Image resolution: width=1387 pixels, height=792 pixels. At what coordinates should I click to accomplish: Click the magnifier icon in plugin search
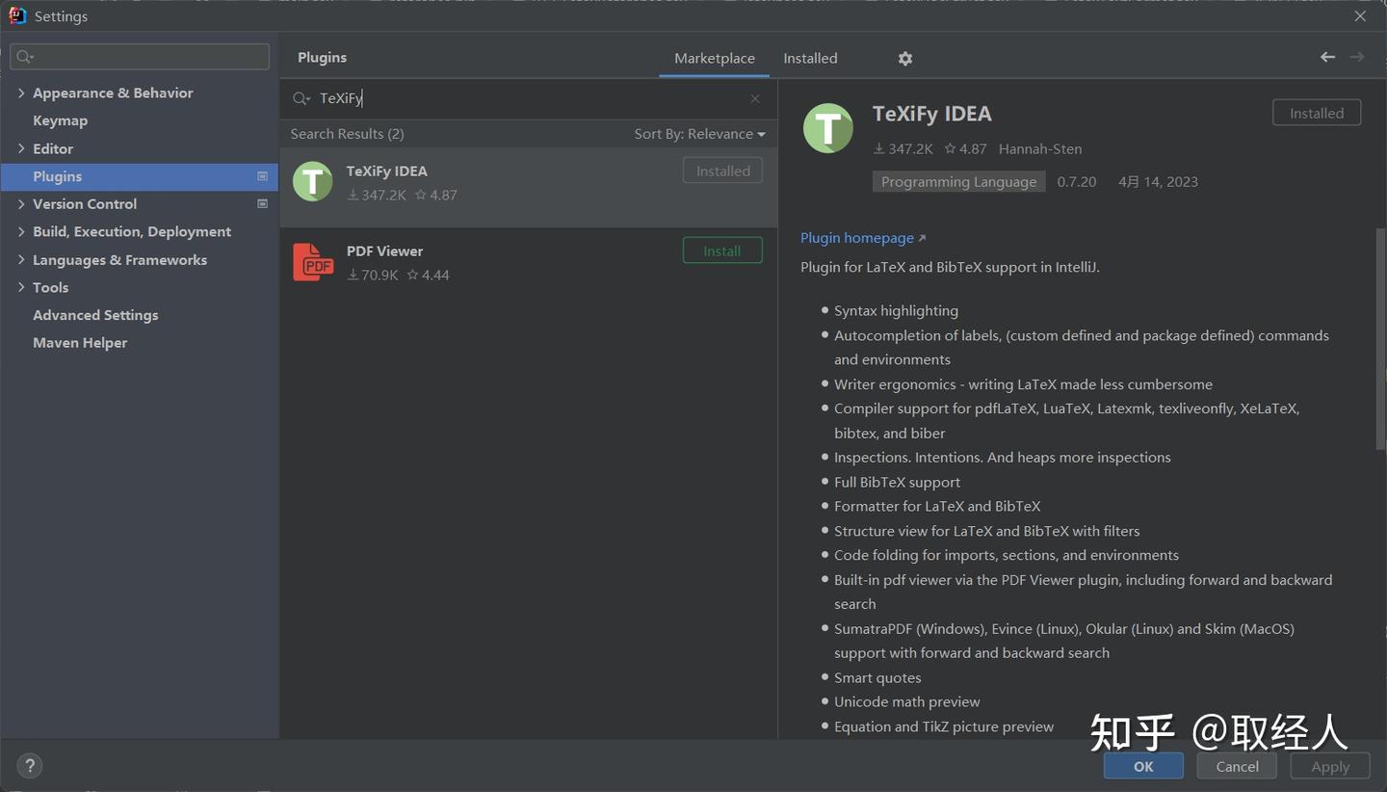coord(301,98)
